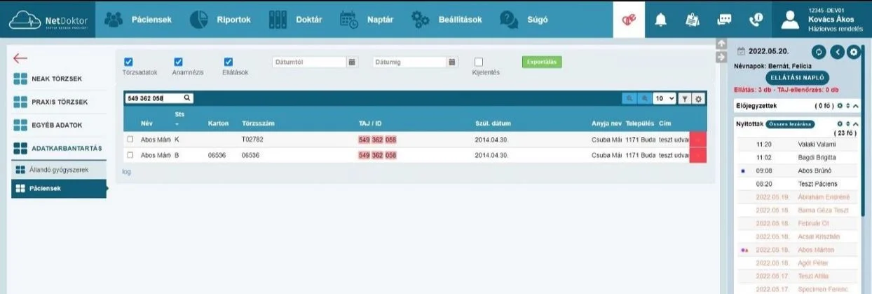
Task: Uncheck the Anamnézis checkbox
Action: (178, 62)
